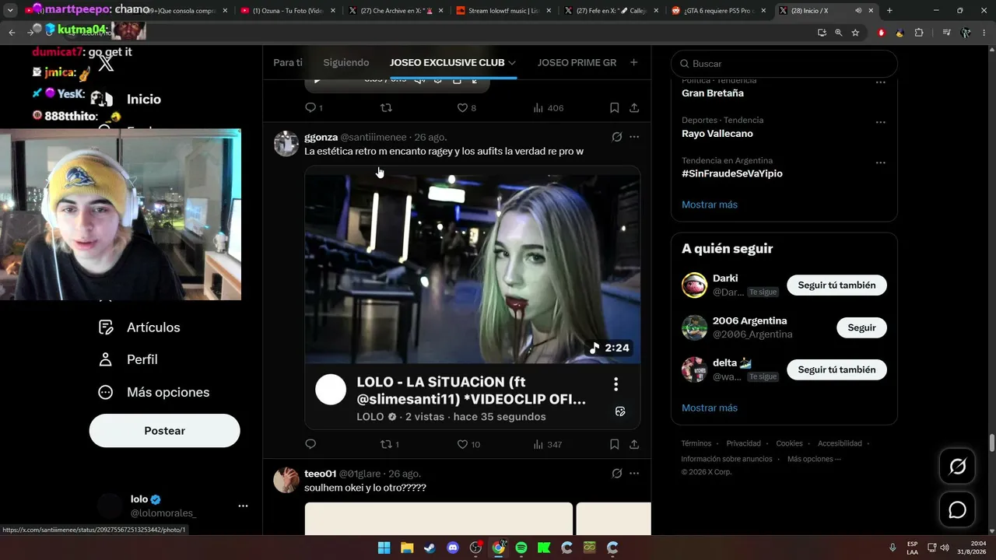Add a new timeline tab with plus
Screen dimensions: 996x560
(634, 62)
